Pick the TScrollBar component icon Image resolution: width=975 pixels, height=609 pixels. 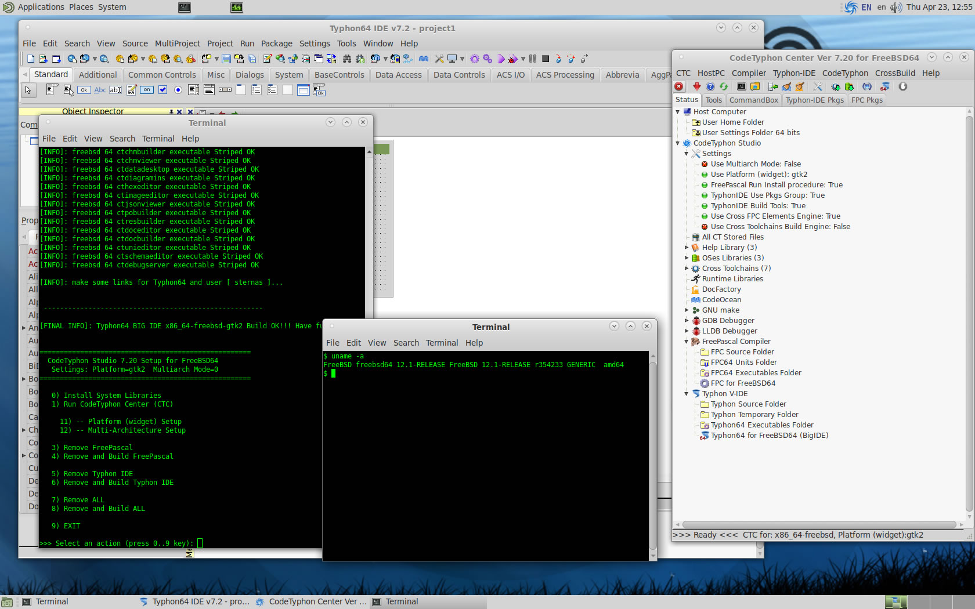click(x=225, y=90)
